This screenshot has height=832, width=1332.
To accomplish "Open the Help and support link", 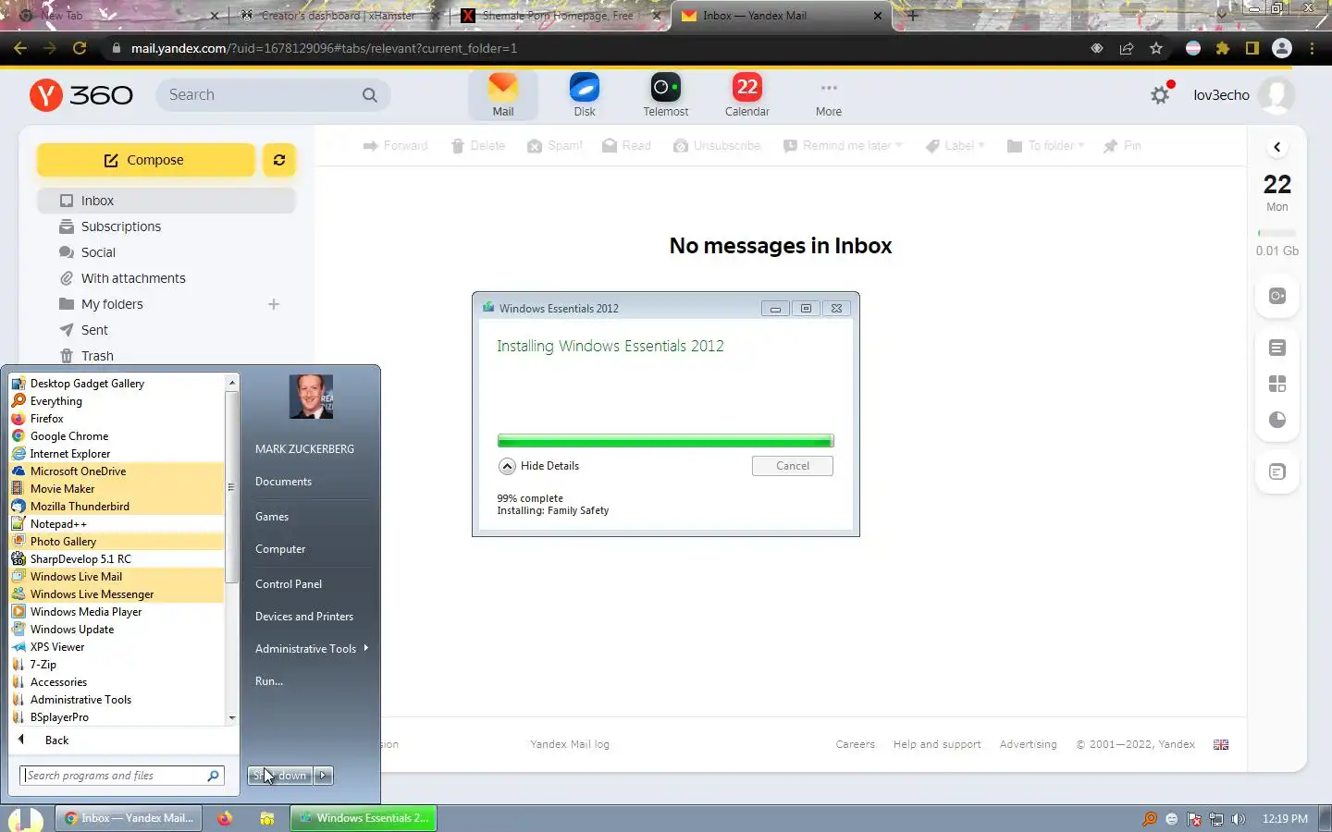I will coord(937,744).
